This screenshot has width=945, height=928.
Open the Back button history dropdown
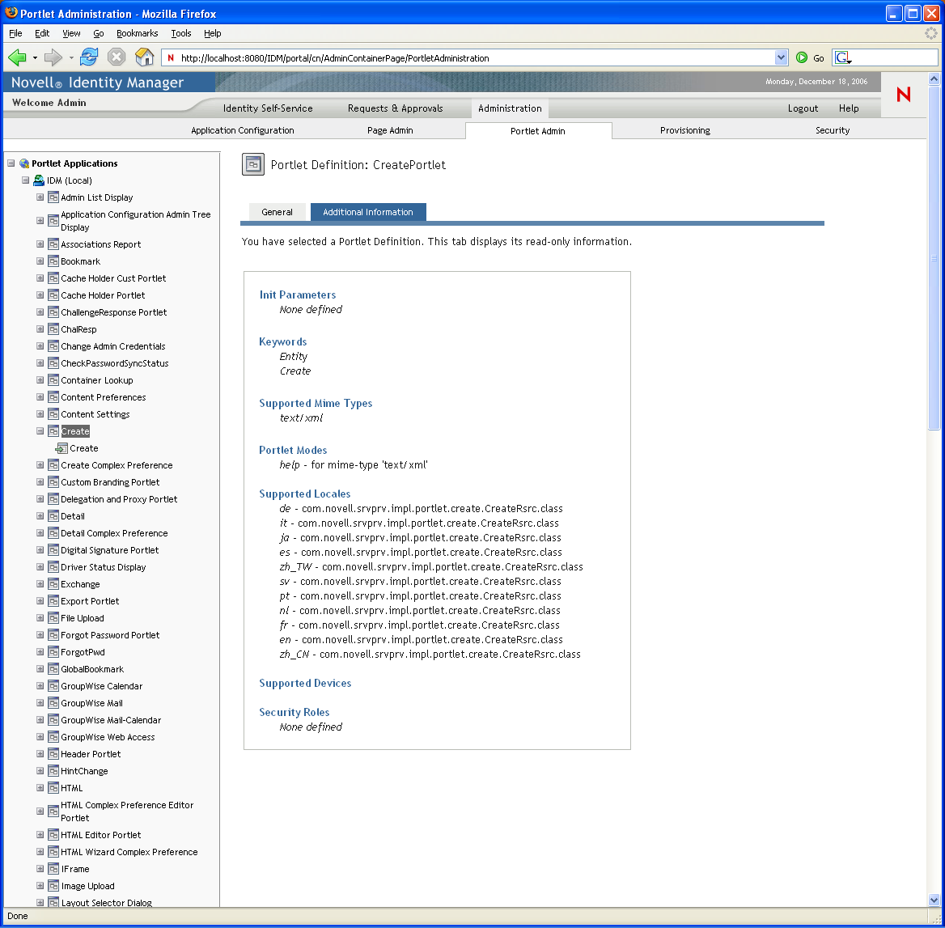tap(35, 58)
